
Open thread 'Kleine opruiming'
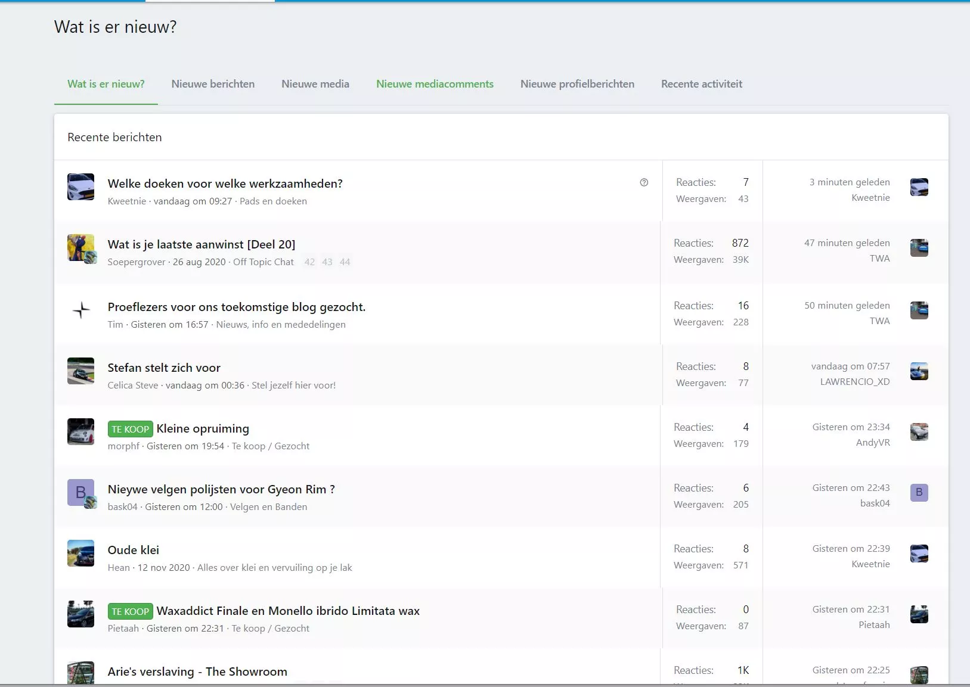coord(203,428)
